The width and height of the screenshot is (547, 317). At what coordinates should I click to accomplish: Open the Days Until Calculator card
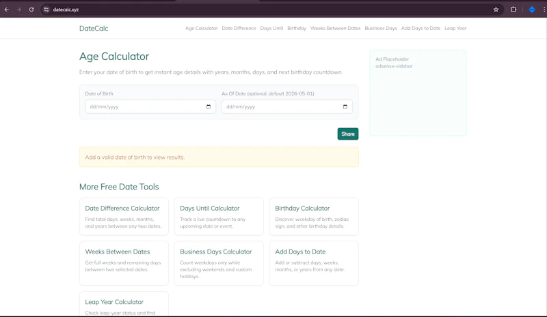click(x=219, y=216)
